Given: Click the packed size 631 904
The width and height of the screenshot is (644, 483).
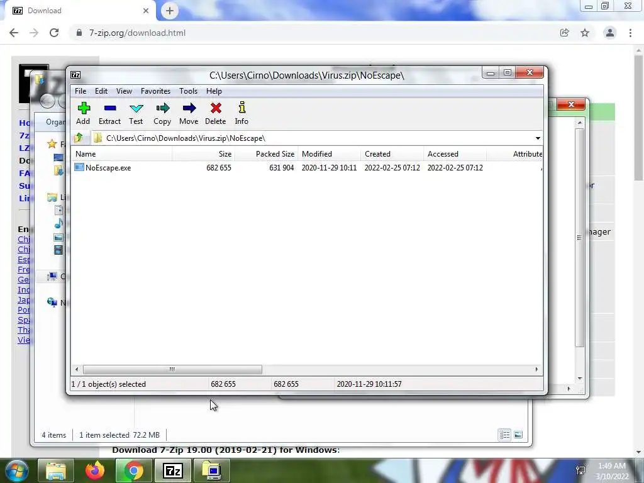Looking at the screenshot, I should [x=282, y=167].
